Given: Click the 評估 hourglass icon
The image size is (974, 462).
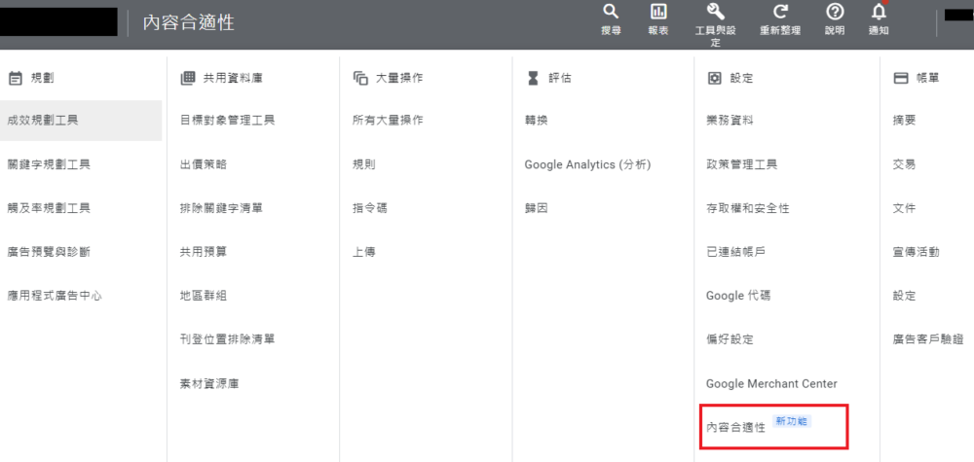Looking at the screenshot, I should pyautogui.click(x=532, y=78).
